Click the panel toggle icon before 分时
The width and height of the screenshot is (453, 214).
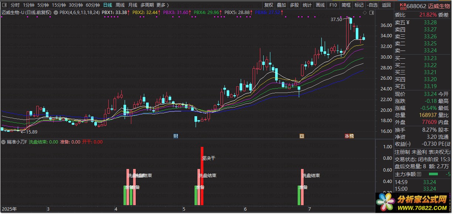pyautogui.click(x=4, y=5)
